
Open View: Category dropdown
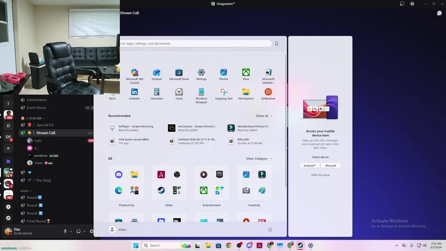click(x=259, y=159)
